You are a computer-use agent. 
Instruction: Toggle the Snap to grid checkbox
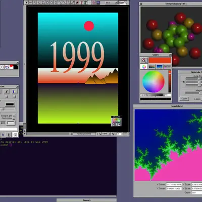coord(14,116)
